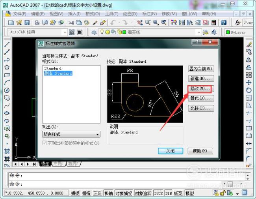
Task: Click the Pan realtime icon
Action: point(140,23)
